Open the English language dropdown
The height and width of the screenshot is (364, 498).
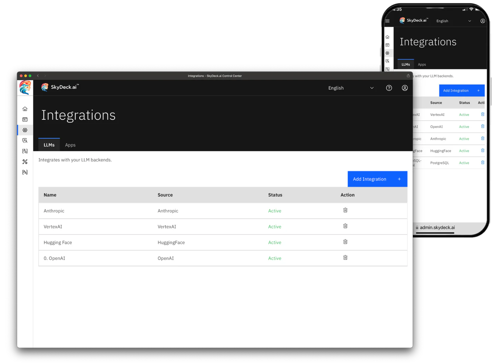[x=351, y=88]
